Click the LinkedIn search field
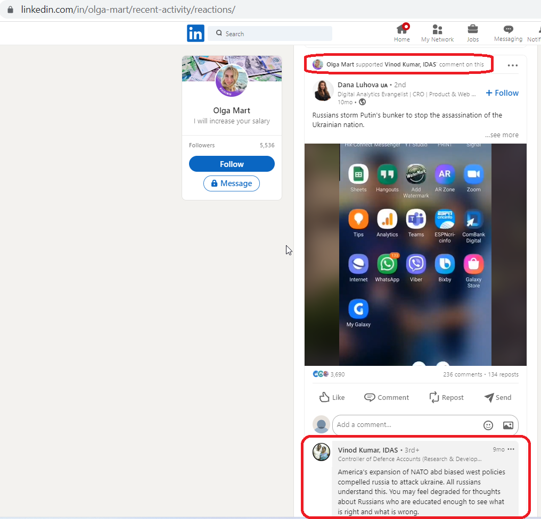 (x=270, y=34)
